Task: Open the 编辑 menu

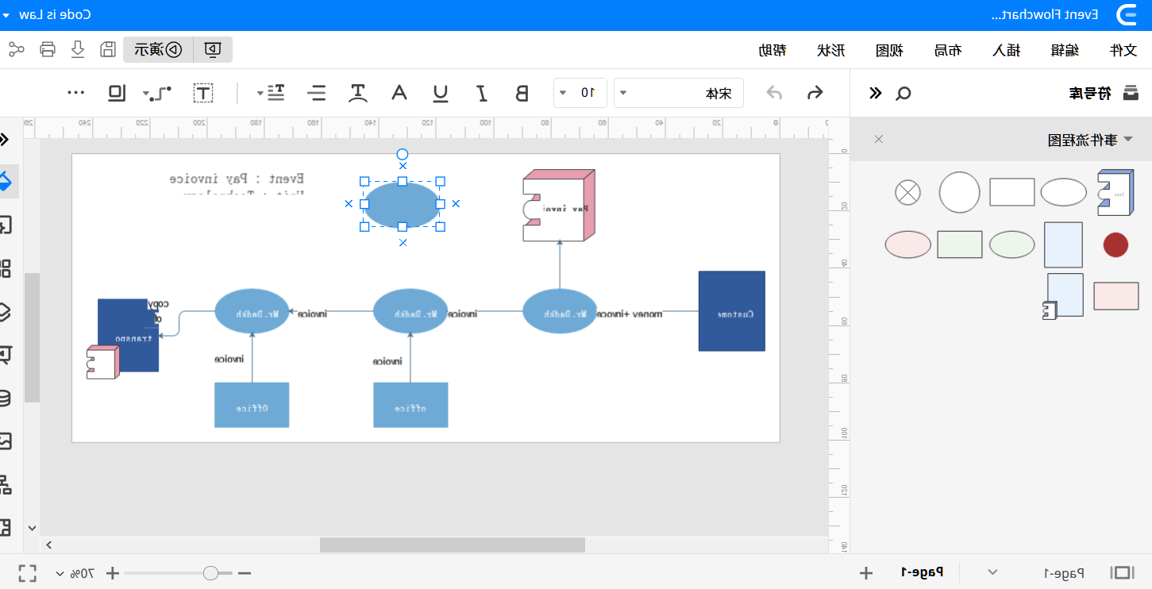Action: point(1065,50)
